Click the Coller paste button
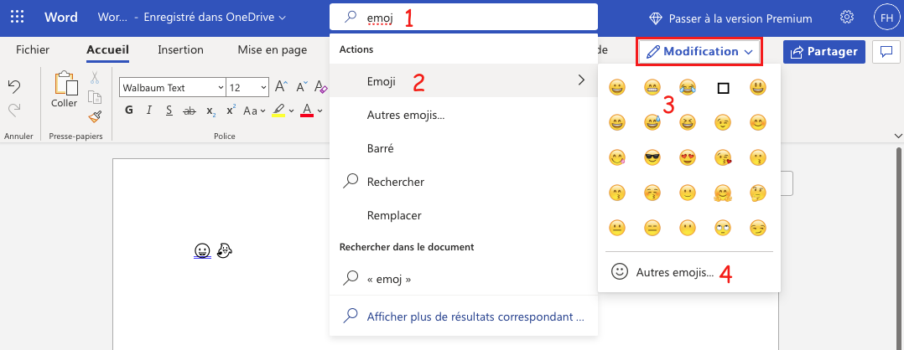Screen dimensions: 904x350 [64, 90]
